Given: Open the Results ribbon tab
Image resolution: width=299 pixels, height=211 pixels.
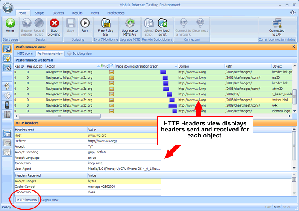Looking at the screenshot, I should coord(77,13).
